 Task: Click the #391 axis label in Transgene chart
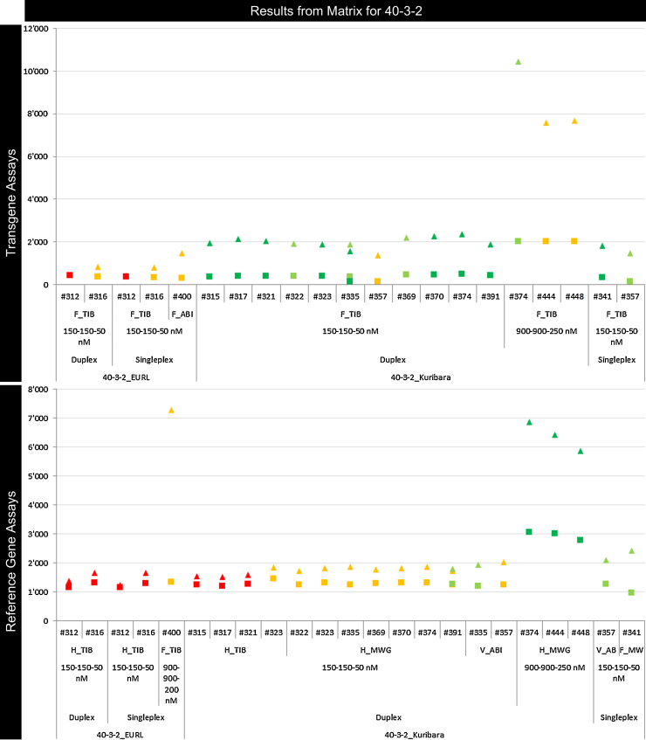click(x=490, y=296)
